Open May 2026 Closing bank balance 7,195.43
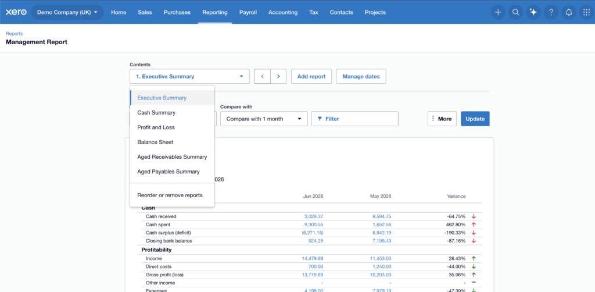The width and height of the screenshot is (595, 292). tap(382, 241)
